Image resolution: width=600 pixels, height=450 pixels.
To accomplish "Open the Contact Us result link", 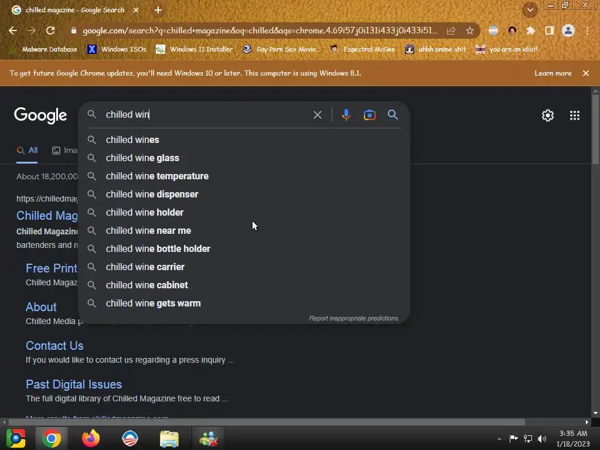I will coord(54,346).
